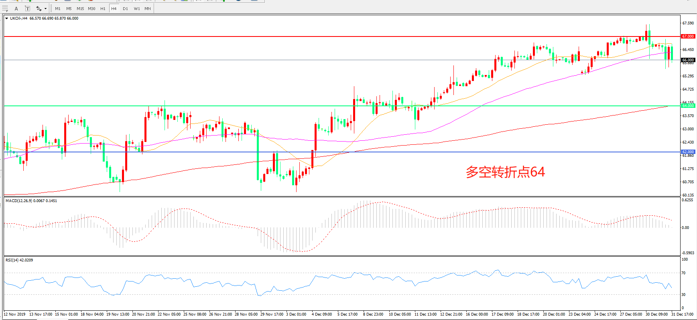The width and height of the screenshot is (697, 320).
Task: Choose the H1 hourly timeframe
Action: [103, 8]
